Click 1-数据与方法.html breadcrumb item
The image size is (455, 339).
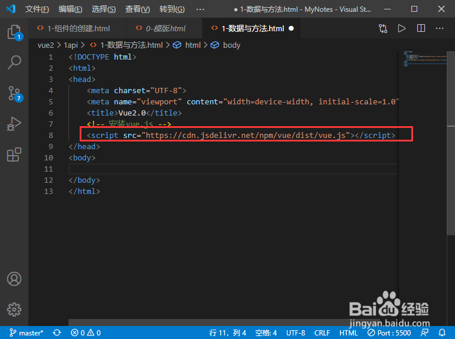pyautogui.click(x=126, y=45)
